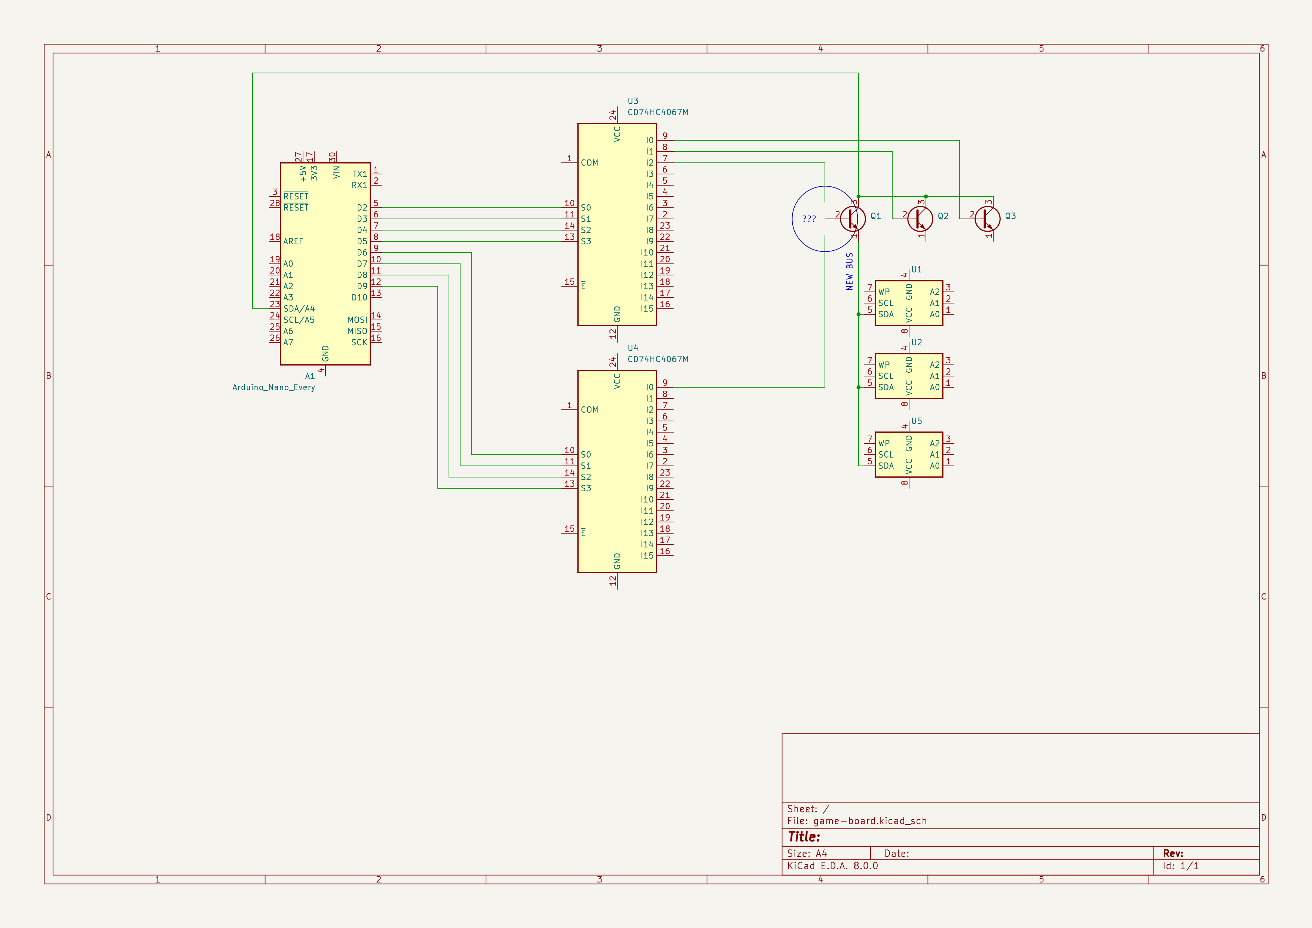Click the 'Sheet: /' title block field
Screen dimensions: 1312x928
(808, 809)
